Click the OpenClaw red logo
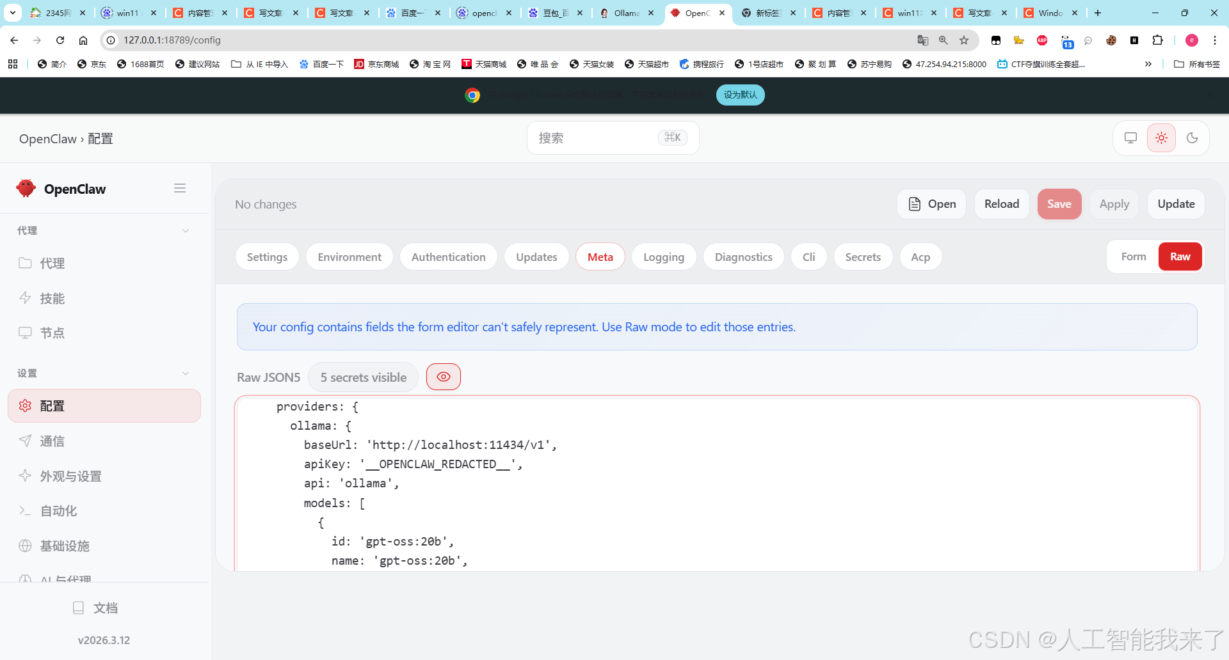Viewport: 1229px width, 660px height. coord(26,188)
